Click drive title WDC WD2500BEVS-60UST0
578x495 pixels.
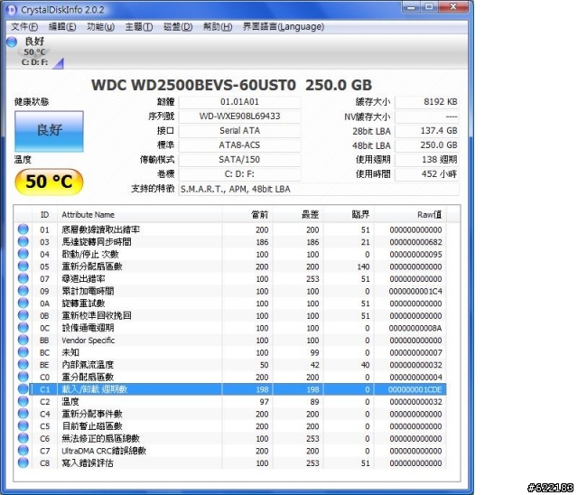pos(194,85)
